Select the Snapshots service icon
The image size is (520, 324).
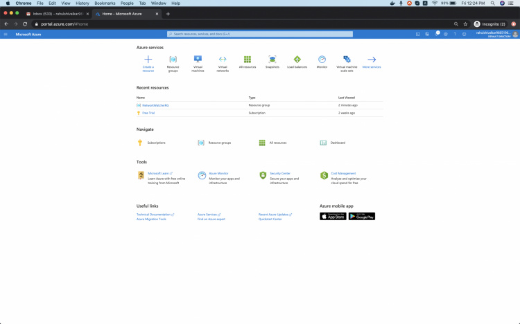272,60
